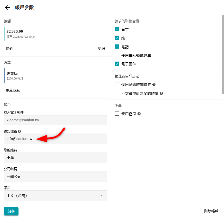
Task: Open the 語言 dropdown showing 中文（台灣）
Action: [55, 196]
